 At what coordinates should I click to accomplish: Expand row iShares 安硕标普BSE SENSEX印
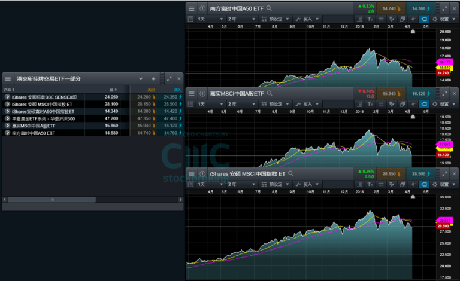[8, 97]
